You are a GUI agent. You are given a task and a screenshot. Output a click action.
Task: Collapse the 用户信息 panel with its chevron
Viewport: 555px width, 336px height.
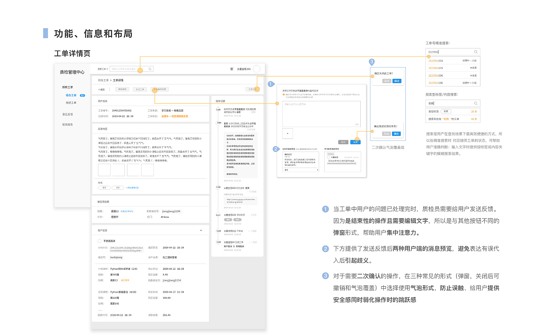[x=201, y=230]
